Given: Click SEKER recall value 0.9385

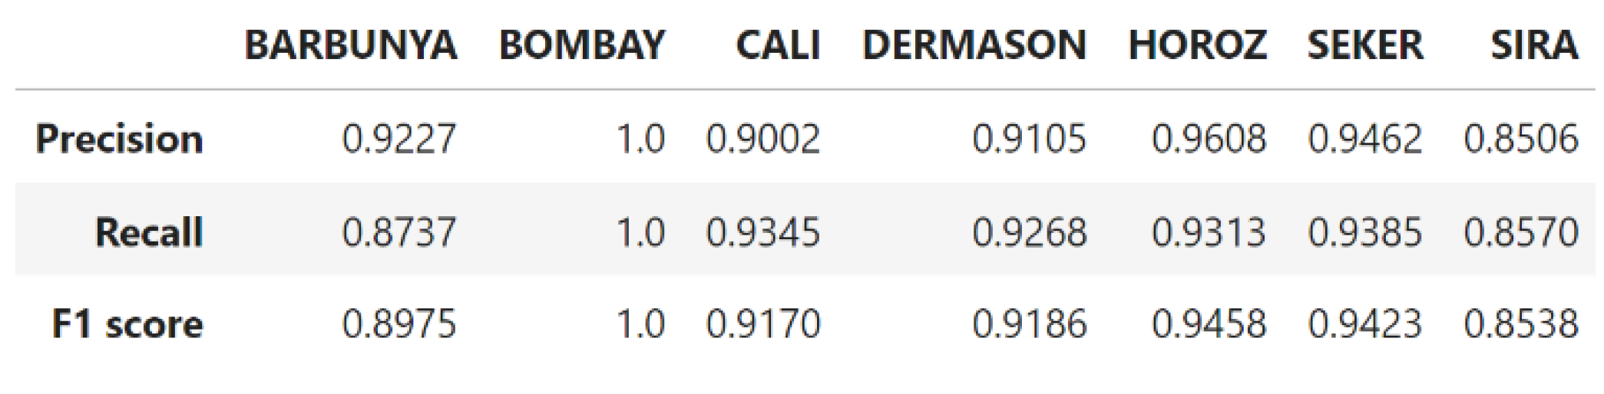Looking at the screenshot, I should click(x=1364, y=231).
